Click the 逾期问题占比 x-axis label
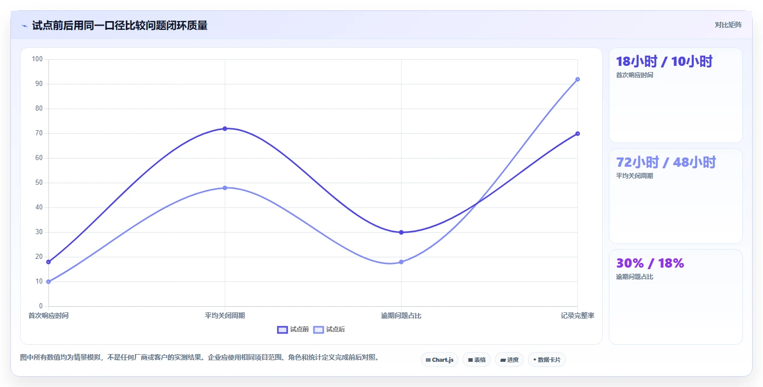This screenshot has height=387, width=763. click(401, 315)
